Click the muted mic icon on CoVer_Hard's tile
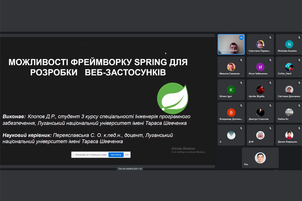This screenshot has height=201, width=302. coord(299,60)
